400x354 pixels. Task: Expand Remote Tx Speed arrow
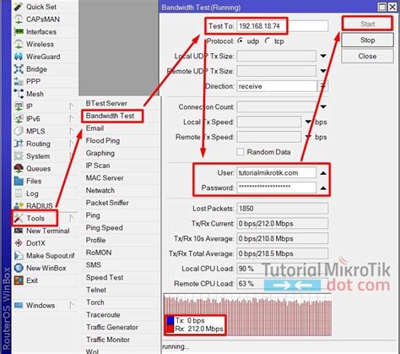pyautogui.click(x=308, y=137)
